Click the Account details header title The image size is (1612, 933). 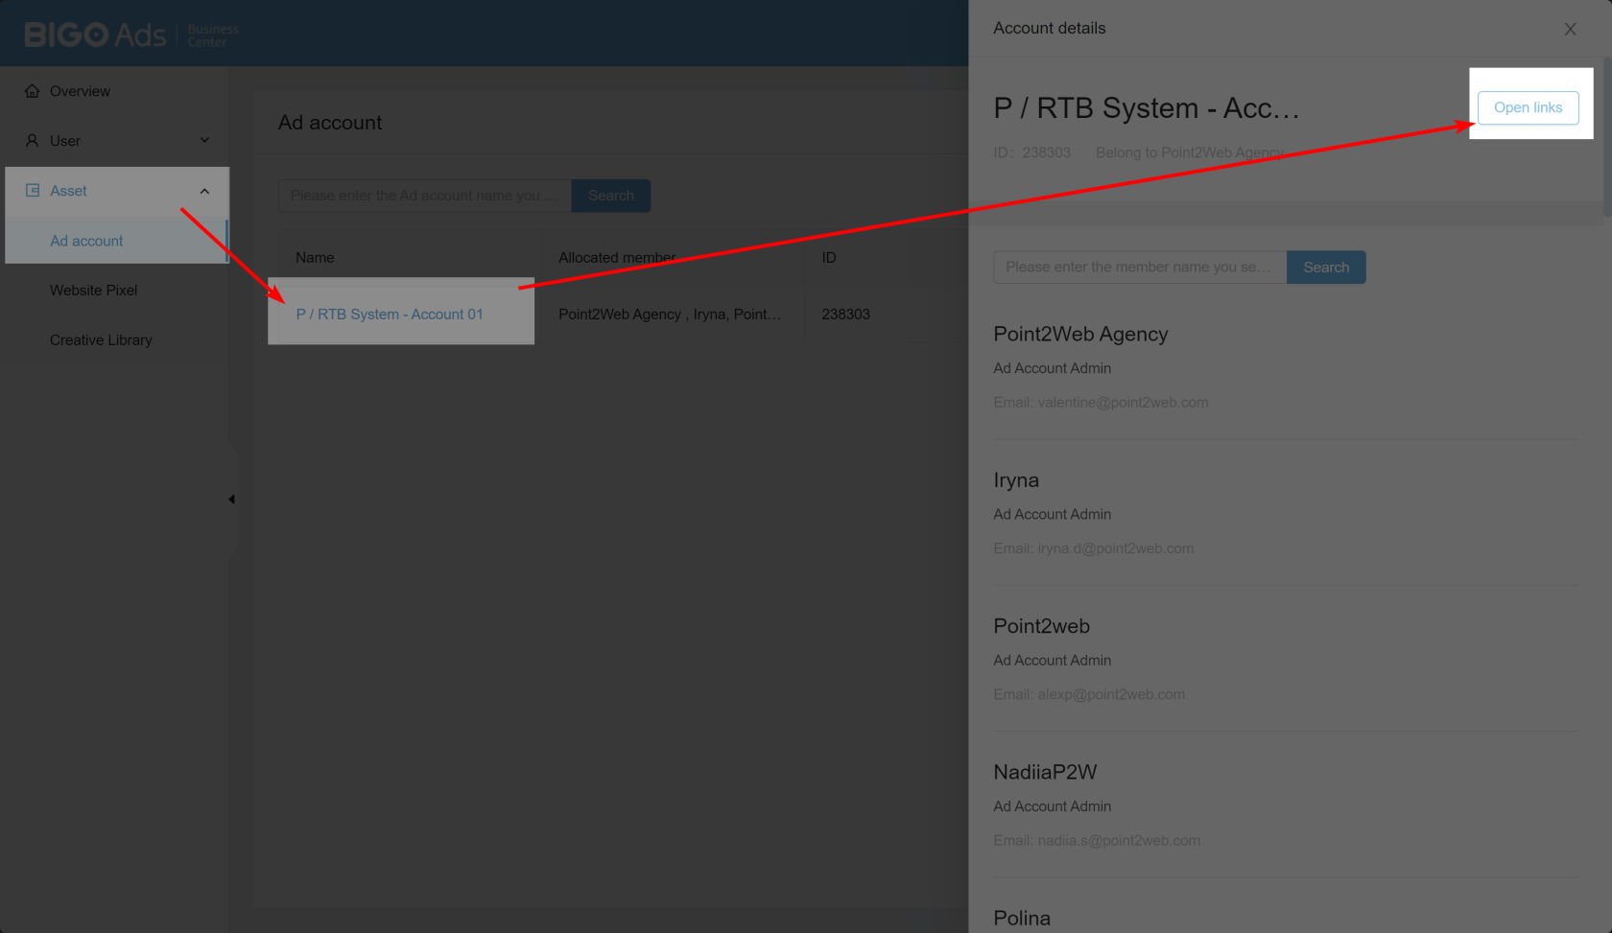(x=1050, y=29)
